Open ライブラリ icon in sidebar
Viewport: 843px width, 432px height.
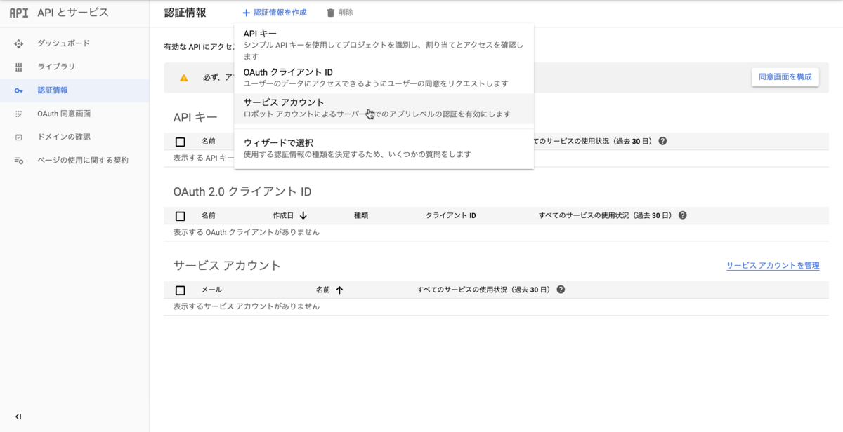pos(19,67)
